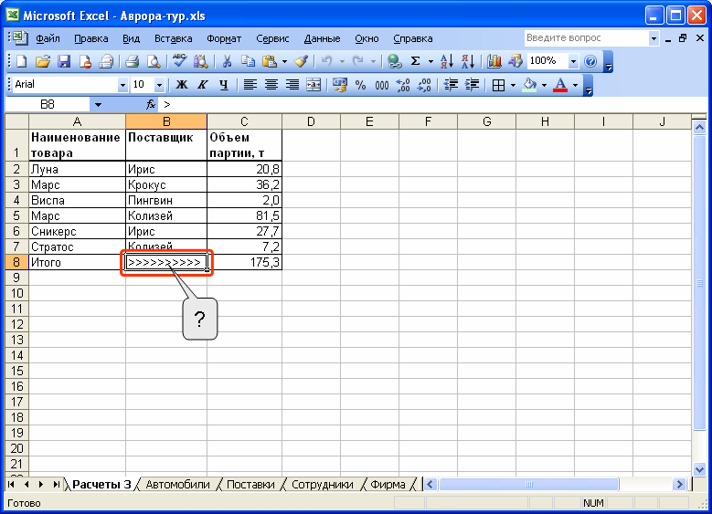This screenshot has height=514, width=712.
Task: Launch the Chart Wizard icon
Action: [494, 61]
